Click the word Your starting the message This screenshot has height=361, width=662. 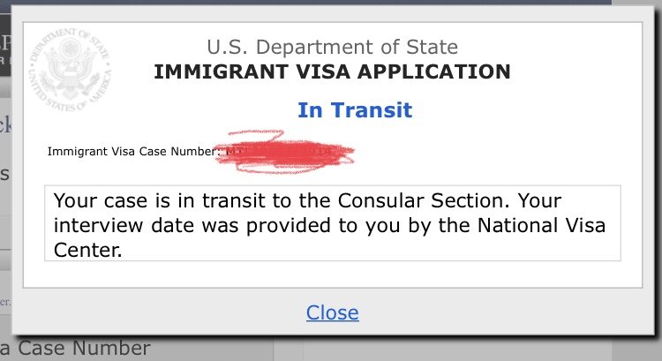click(x=75, y=198)
